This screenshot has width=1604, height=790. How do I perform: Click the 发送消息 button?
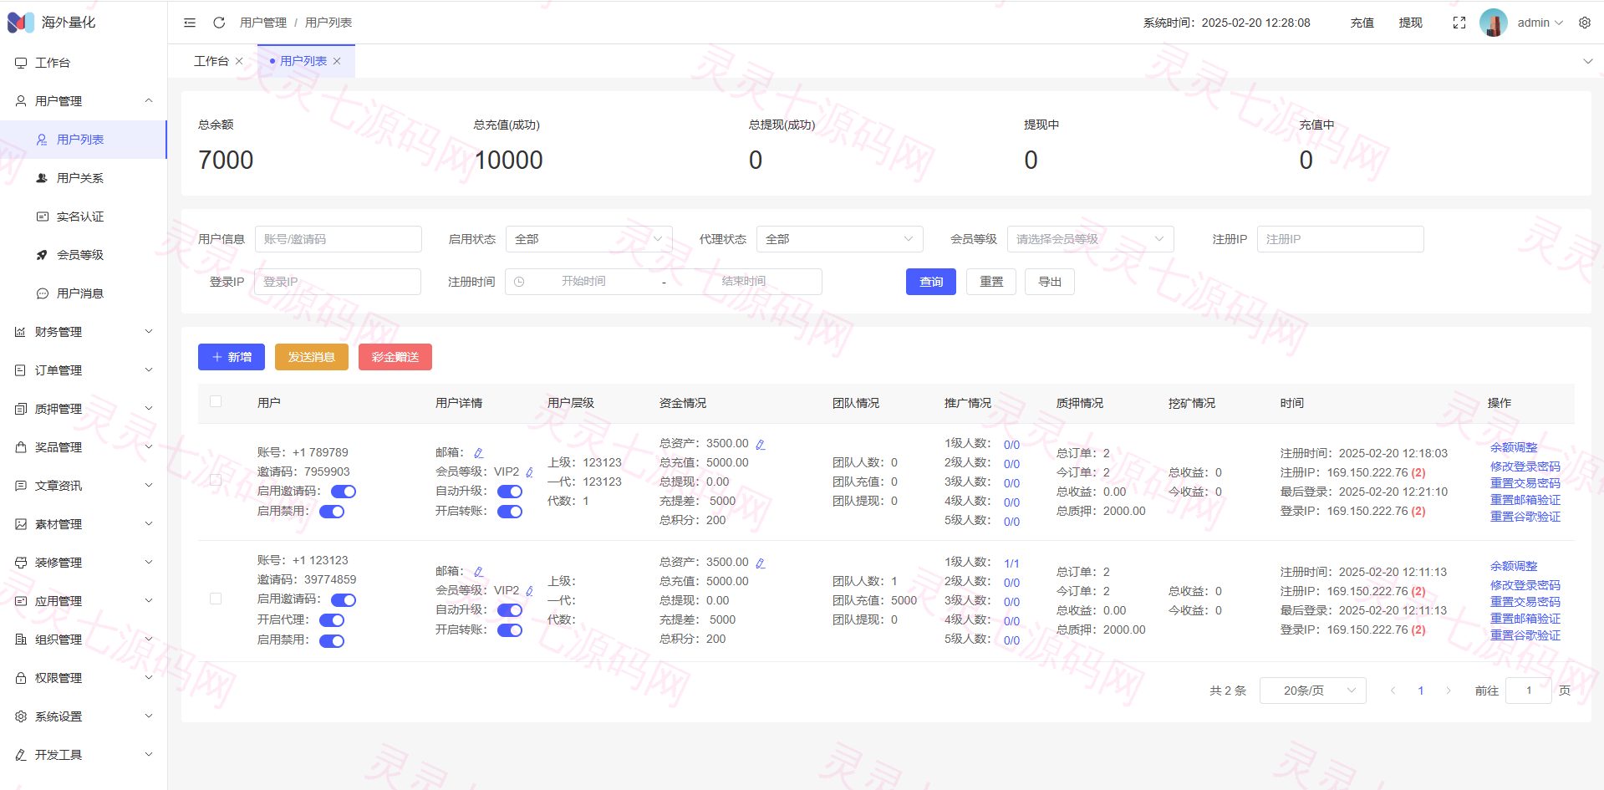[312, 357]
